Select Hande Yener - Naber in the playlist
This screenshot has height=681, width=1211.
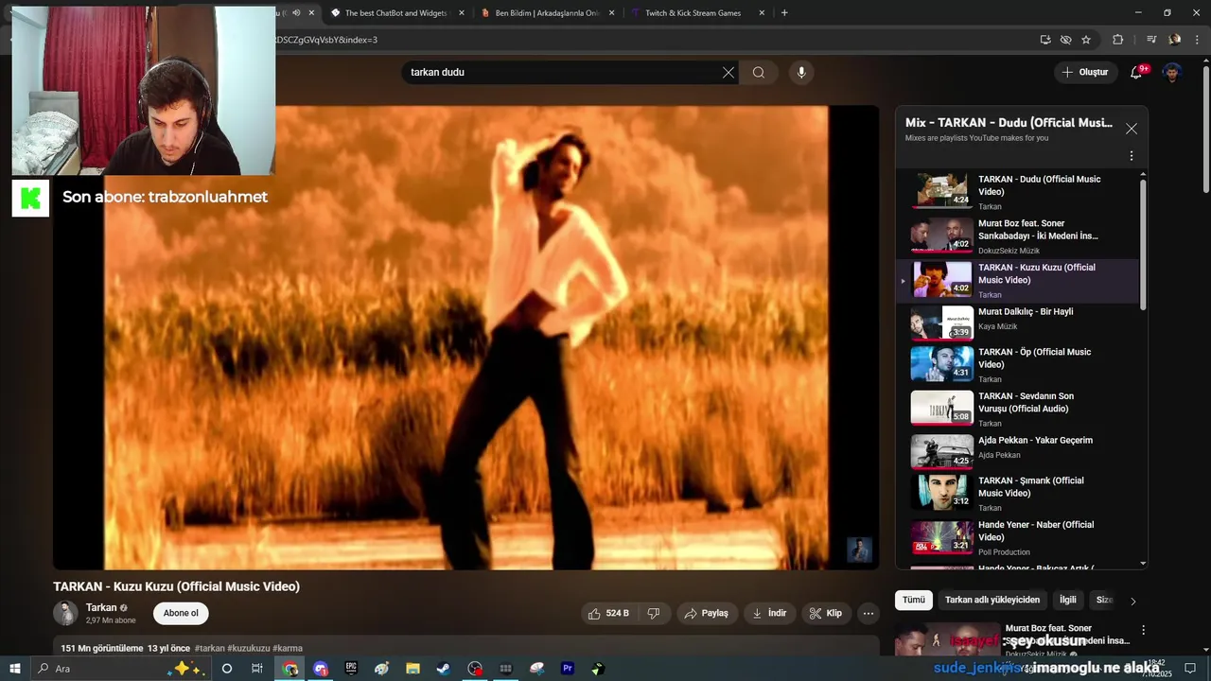1018,537
